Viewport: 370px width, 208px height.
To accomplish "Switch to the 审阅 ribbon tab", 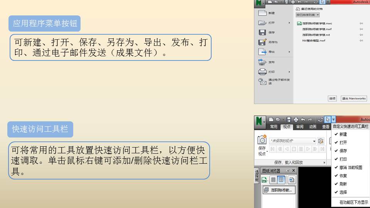I will [300, 127].
